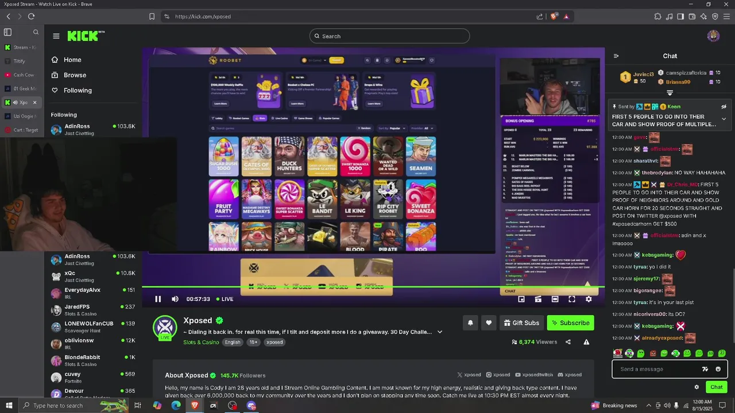Pause the stream video
Viewport: 735px width, 413px height.
click(158, 299)
